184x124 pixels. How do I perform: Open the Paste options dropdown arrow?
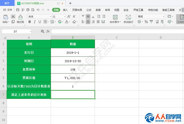coord(8,22)
